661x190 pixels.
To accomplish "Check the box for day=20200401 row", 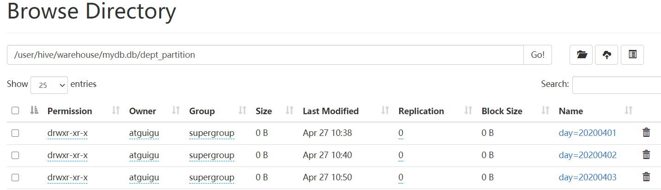I will pyautogui.click(x=15, y=133).
